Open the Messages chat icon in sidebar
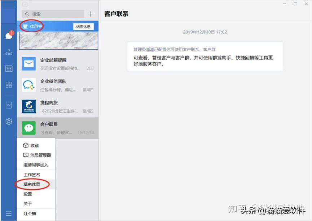The width and height of the screenshot is (312, 221). tap(9, 36)
